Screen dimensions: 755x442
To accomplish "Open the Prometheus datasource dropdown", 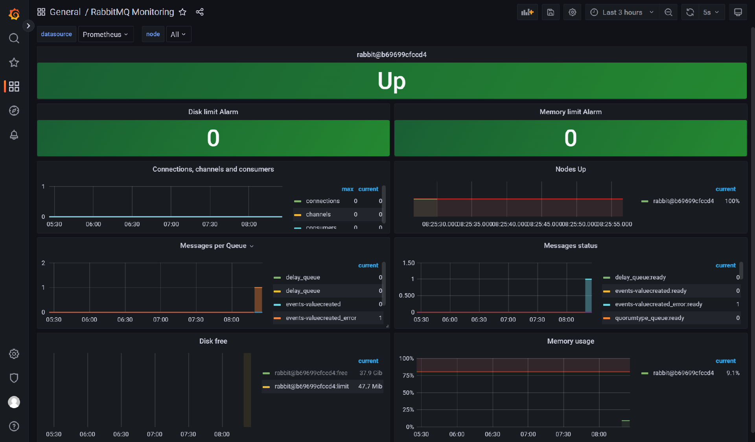I will point(105,34).
